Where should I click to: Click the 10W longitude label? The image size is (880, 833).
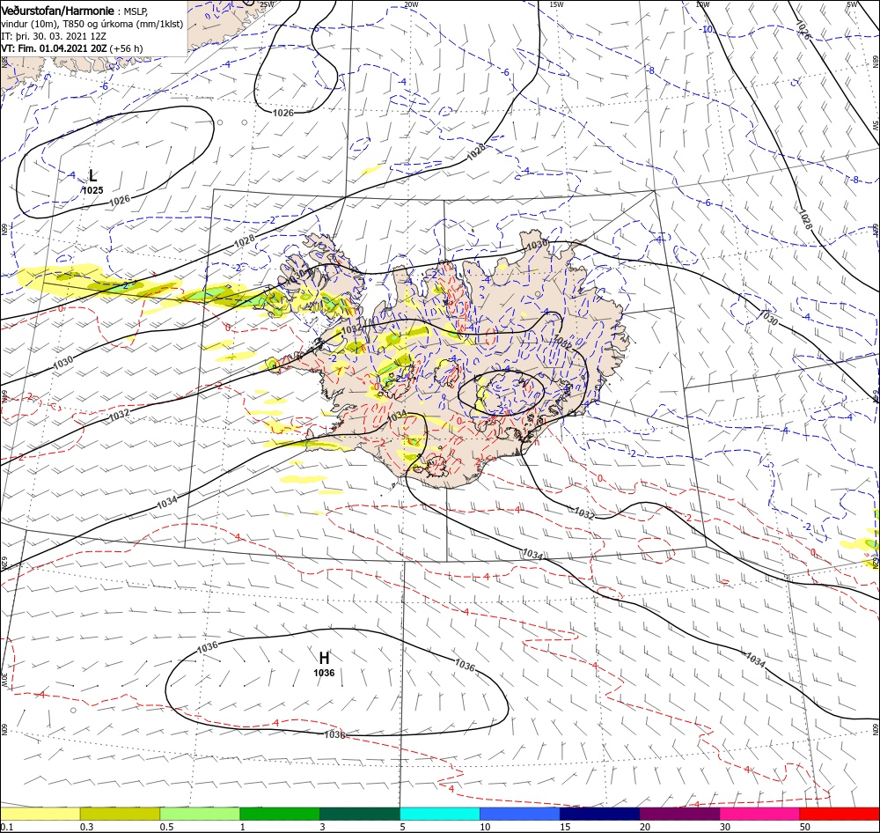coord(702,4)
